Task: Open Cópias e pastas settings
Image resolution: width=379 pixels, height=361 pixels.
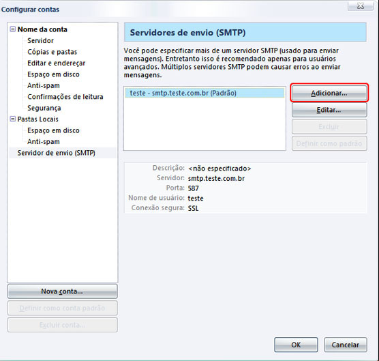Action: pos(52,52)
